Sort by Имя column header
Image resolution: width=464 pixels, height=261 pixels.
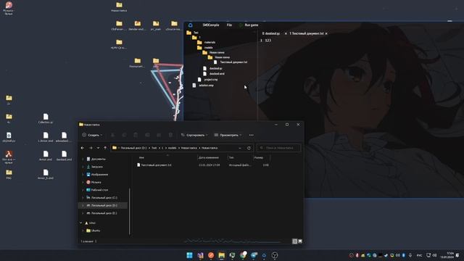coord(142,158)
